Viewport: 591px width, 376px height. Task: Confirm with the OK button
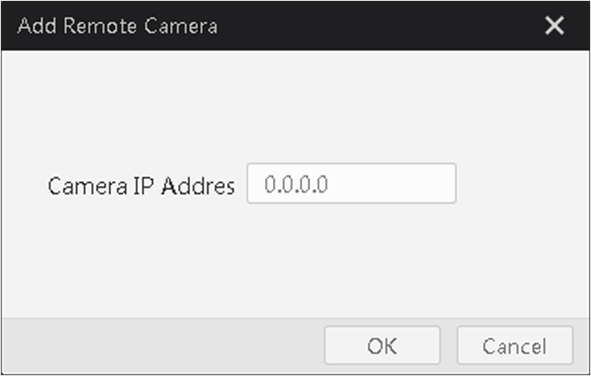click(382, 346)
